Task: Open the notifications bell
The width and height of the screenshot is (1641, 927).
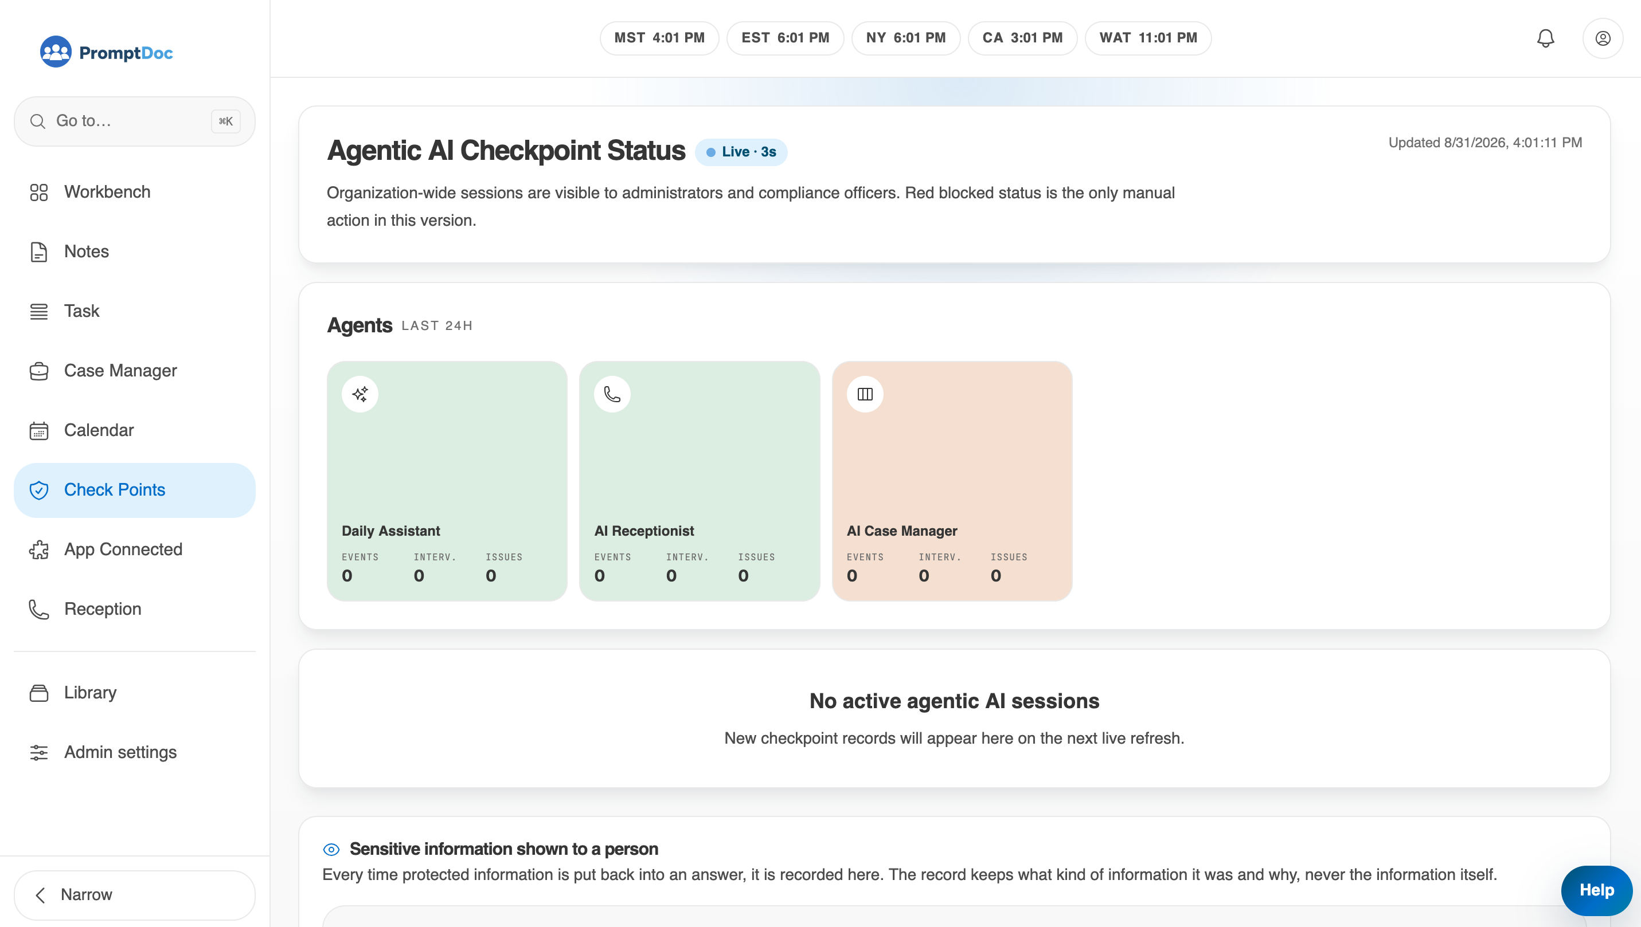Action: tap(1545, 38)
